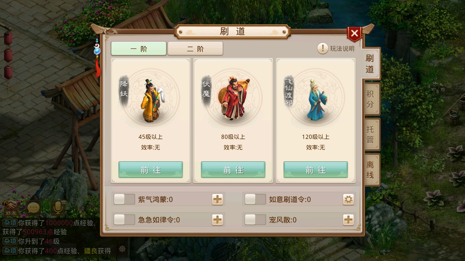Image resolution: width=465 pixels, height=261 pixels.
Task: Add 紫气鸿蒙 with the plus icon
Action: [x=217, y=200]
